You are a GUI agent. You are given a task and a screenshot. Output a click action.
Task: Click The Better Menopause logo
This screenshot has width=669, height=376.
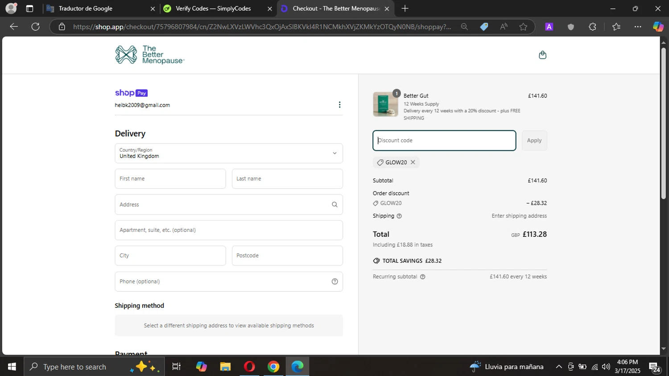click(150, 55)
